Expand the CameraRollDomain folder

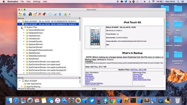(x=24, y=30)
